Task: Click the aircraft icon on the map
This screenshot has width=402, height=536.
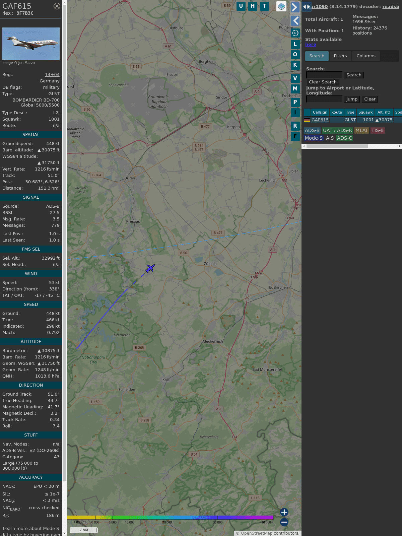Action: (x=150, y=268)
